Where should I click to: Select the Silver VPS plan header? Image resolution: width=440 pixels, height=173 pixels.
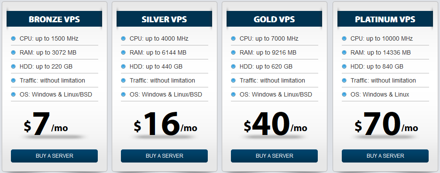164,19
